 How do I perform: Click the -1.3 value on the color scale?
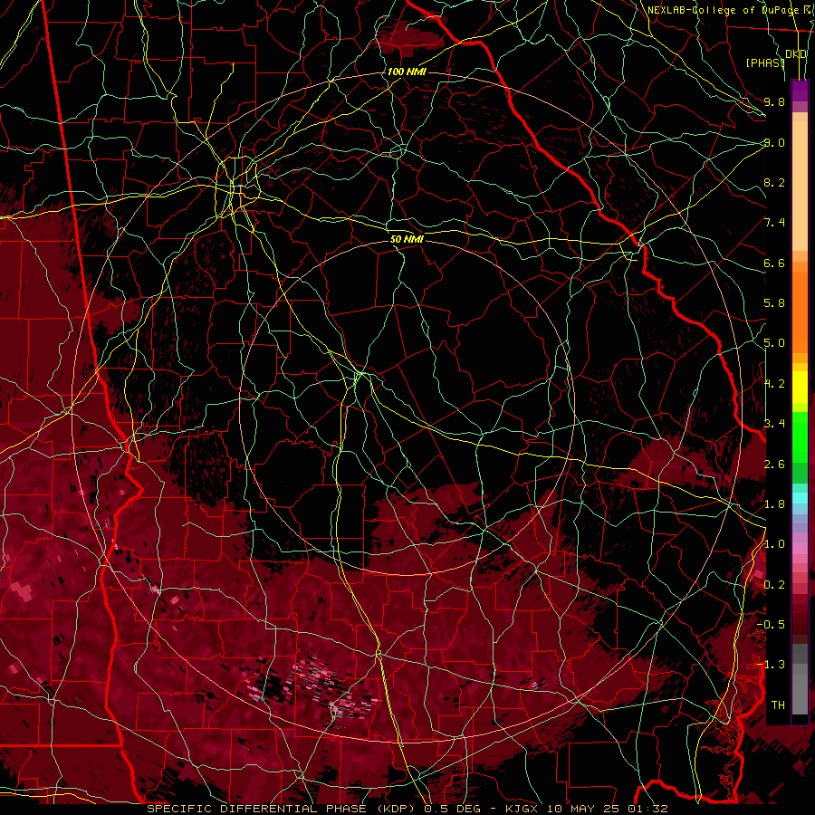(771, 665)
